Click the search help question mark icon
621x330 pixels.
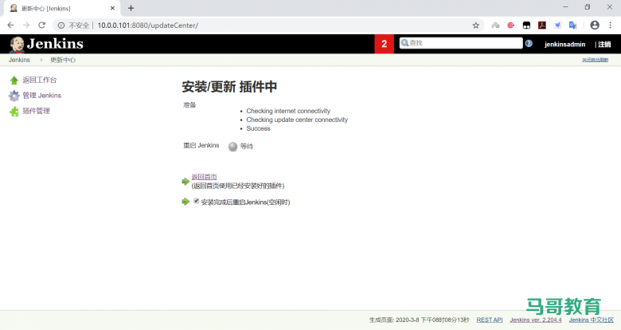[529, 43]
